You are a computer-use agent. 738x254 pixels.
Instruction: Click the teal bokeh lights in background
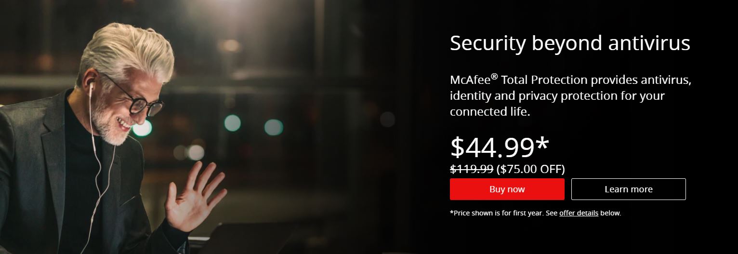tap(232, 123)
